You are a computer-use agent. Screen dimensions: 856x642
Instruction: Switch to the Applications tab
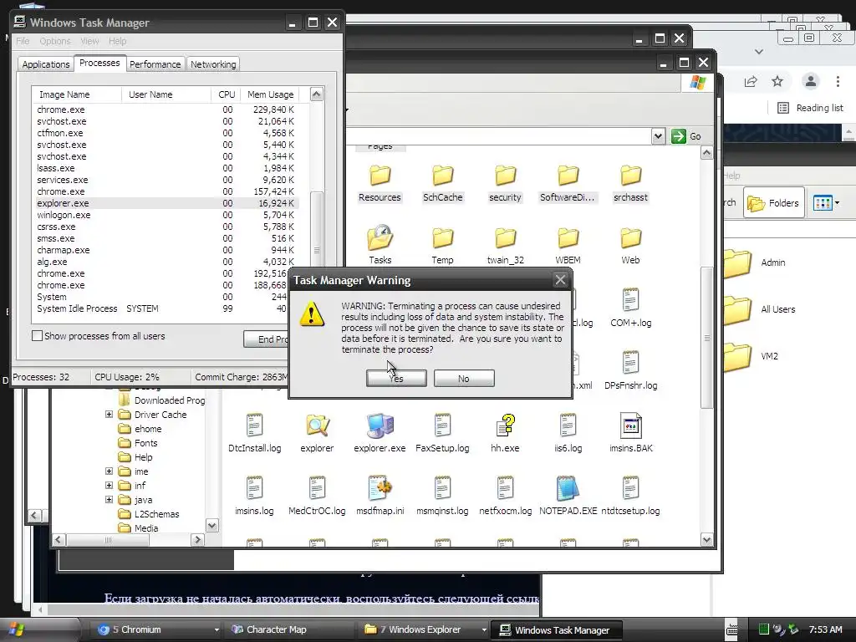click(x=46, y=64)
